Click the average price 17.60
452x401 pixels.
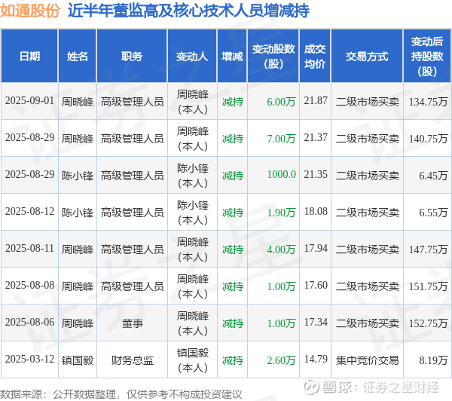point(316,286)
